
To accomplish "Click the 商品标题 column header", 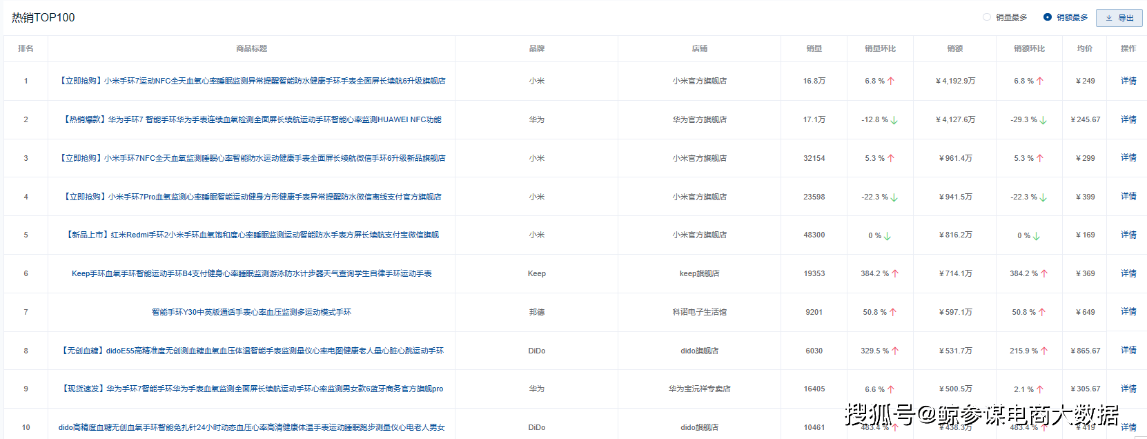I will [x=252, y=48].
